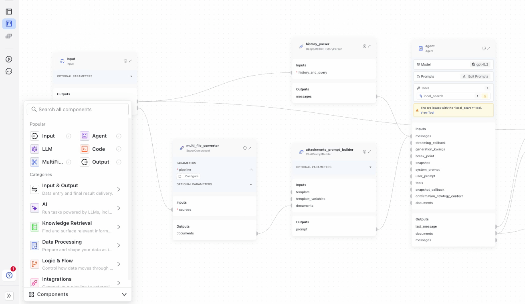The width and height of the screenshot is (525, 304).
Task: Expand Optional Parameters on the Input node
Action: coord(131,76)
